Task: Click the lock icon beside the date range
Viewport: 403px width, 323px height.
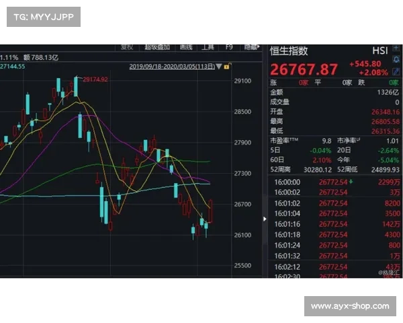Action: 228,67
